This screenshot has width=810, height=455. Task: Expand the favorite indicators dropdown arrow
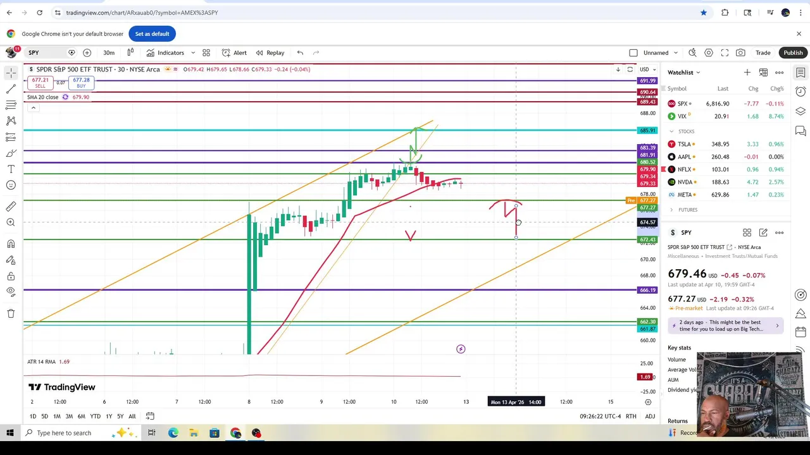pyautogui.click(x=193, y=53)
